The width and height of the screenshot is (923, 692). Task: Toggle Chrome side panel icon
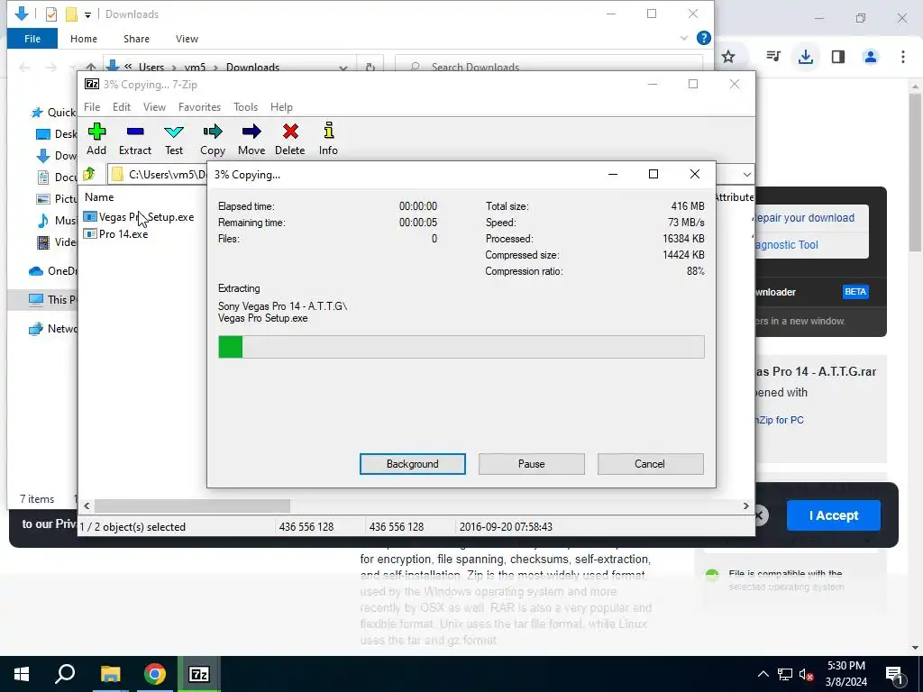pyautogui.click(x=838, y=57)
